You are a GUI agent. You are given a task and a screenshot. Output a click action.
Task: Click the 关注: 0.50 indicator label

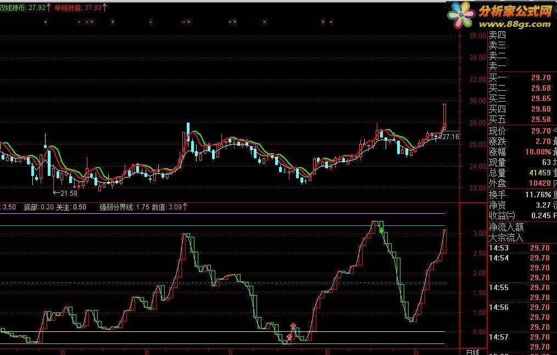[x=71, y=207]
